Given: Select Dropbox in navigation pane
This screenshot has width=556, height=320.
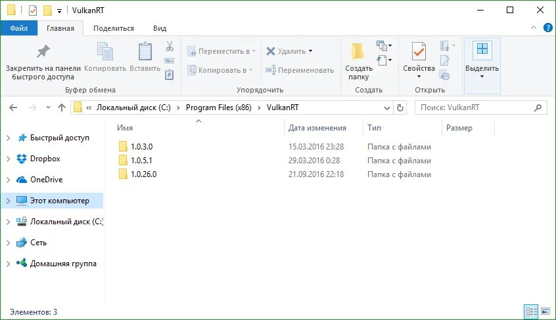Looking at the screenshot, I should click(38, 159).
